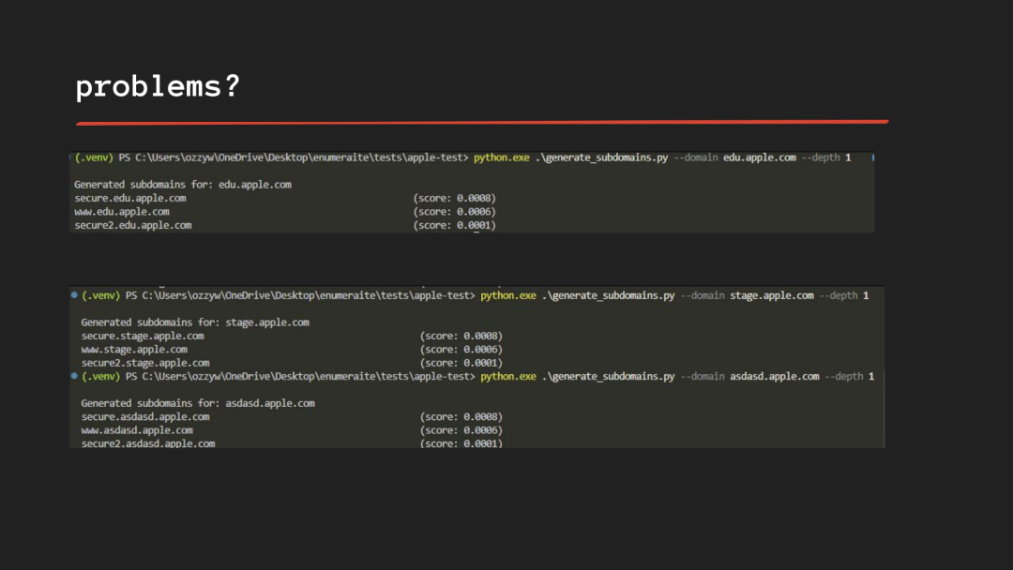Image resolution: width=1013 pixels, height=570 pixels.
Task: Click the blue dot beside the asdasd.apple.com command
Action: pyautogui.click(x=74, y=376)
